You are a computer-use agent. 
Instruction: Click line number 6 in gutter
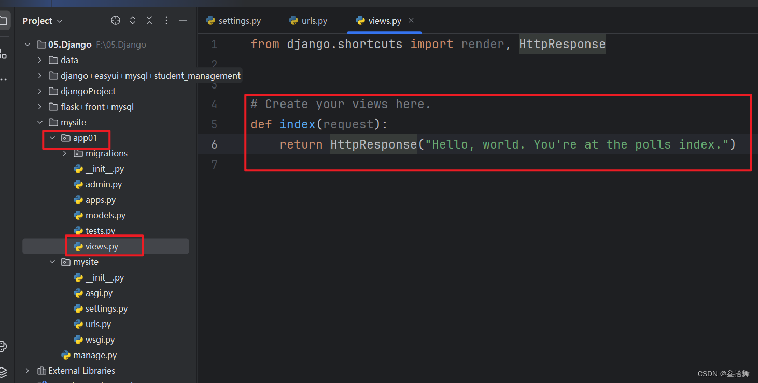click(x=214, y=144)
